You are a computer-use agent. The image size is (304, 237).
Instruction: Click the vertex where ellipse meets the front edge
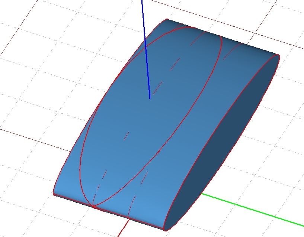pos(93,206)
